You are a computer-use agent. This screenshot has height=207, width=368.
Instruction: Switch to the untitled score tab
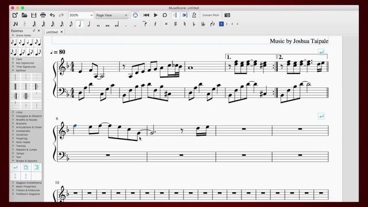[52, 32]
